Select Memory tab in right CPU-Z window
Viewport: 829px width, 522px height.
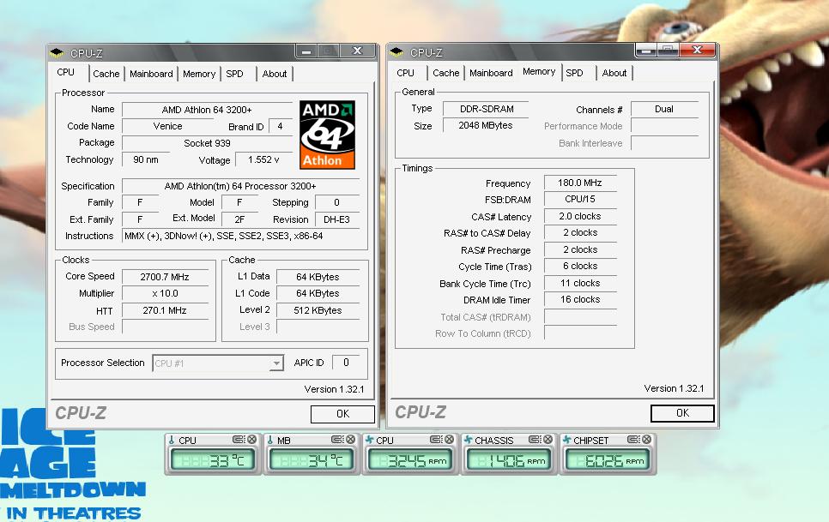point(539,71)
